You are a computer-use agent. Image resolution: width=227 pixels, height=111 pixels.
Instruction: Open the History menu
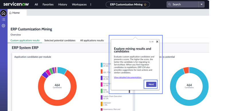click(63, 5)
